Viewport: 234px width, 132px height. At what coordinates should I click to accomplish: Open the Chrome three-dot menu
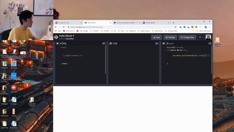point(210,27)
